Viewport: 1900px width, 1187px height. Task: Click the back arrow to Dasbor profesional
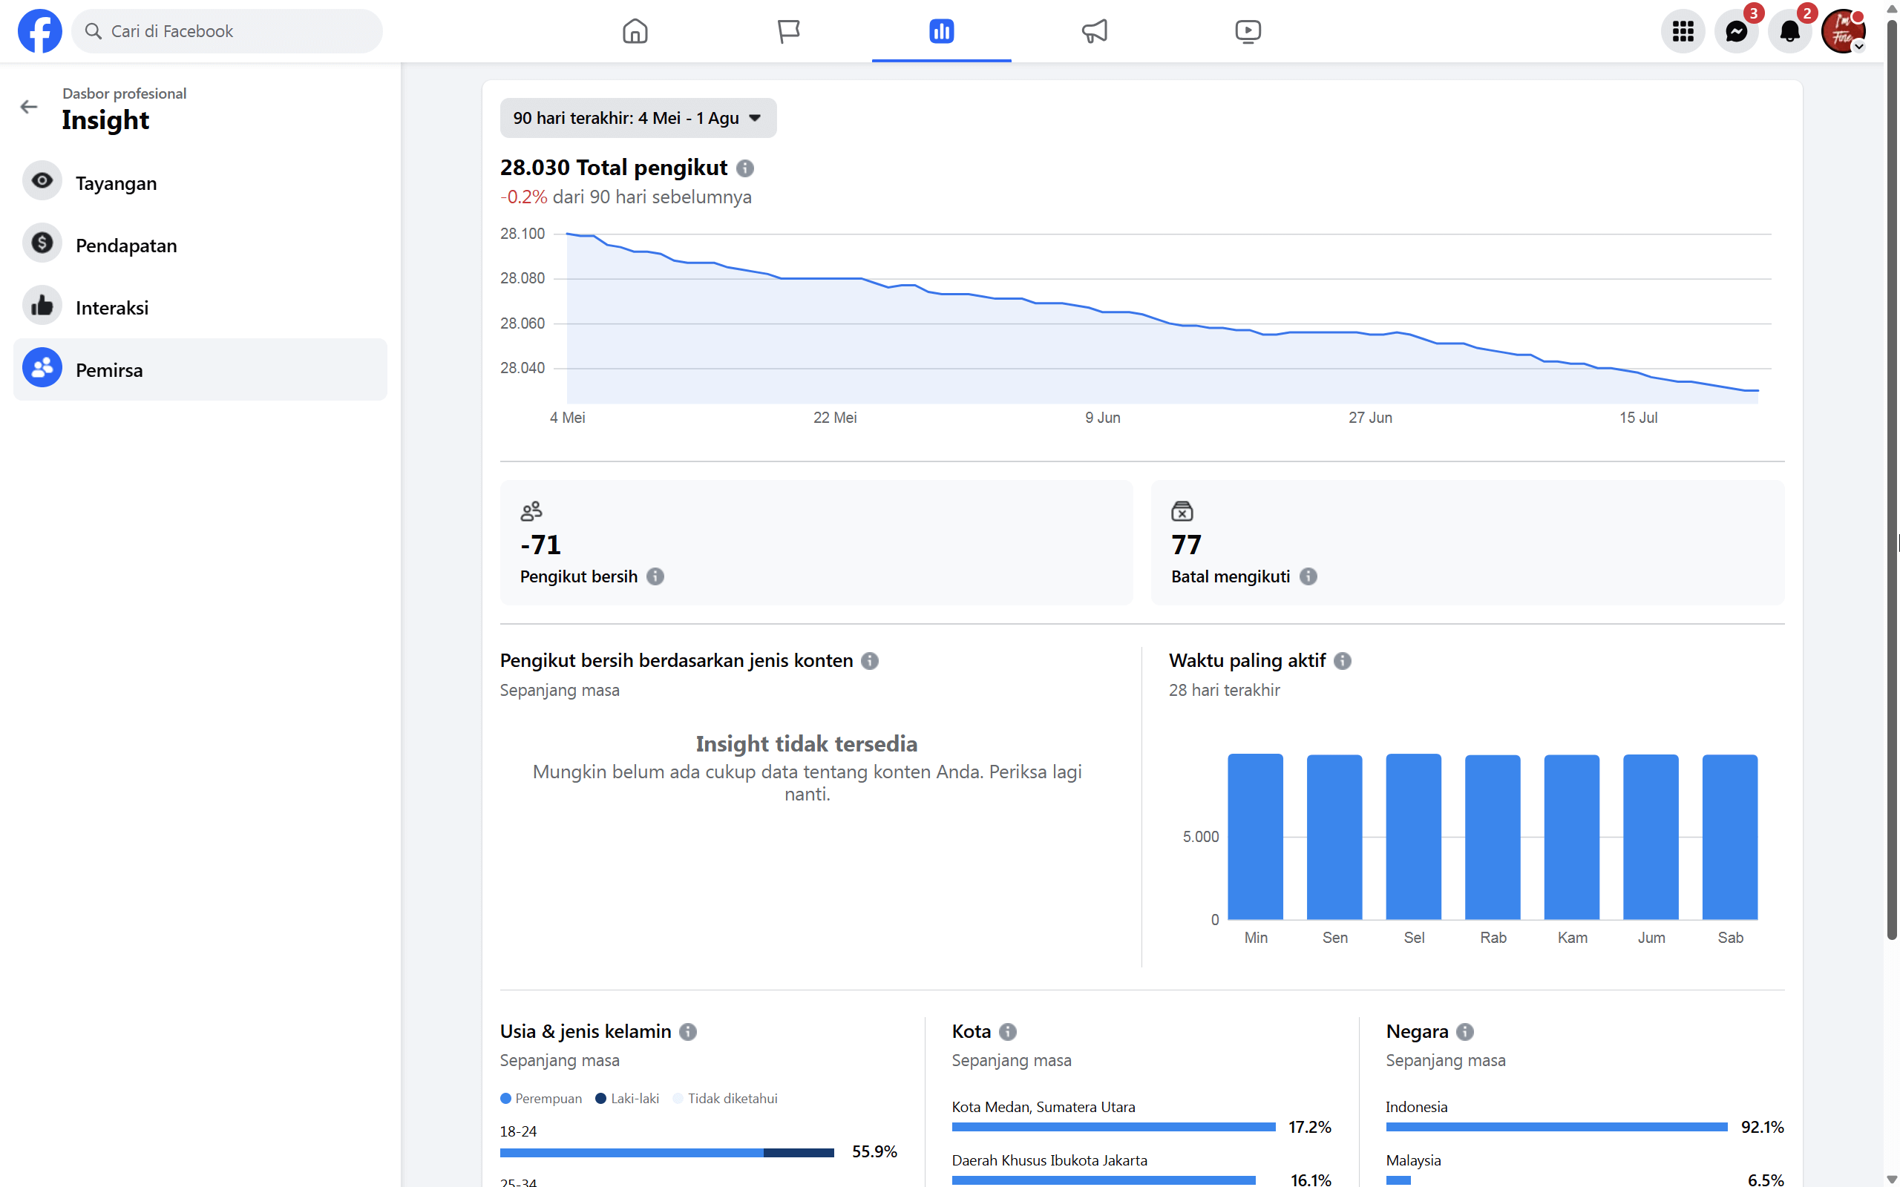[x=29, y=107]
